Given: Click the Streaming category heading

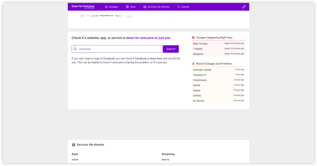Looking at the screenshot, I should [168, 154].
